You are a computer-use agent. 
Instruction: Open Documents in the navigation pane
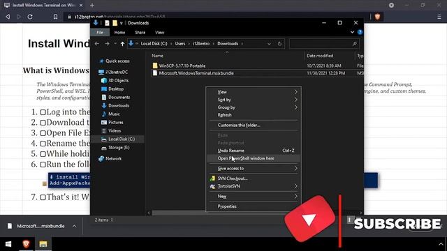[x=119, y=98]
